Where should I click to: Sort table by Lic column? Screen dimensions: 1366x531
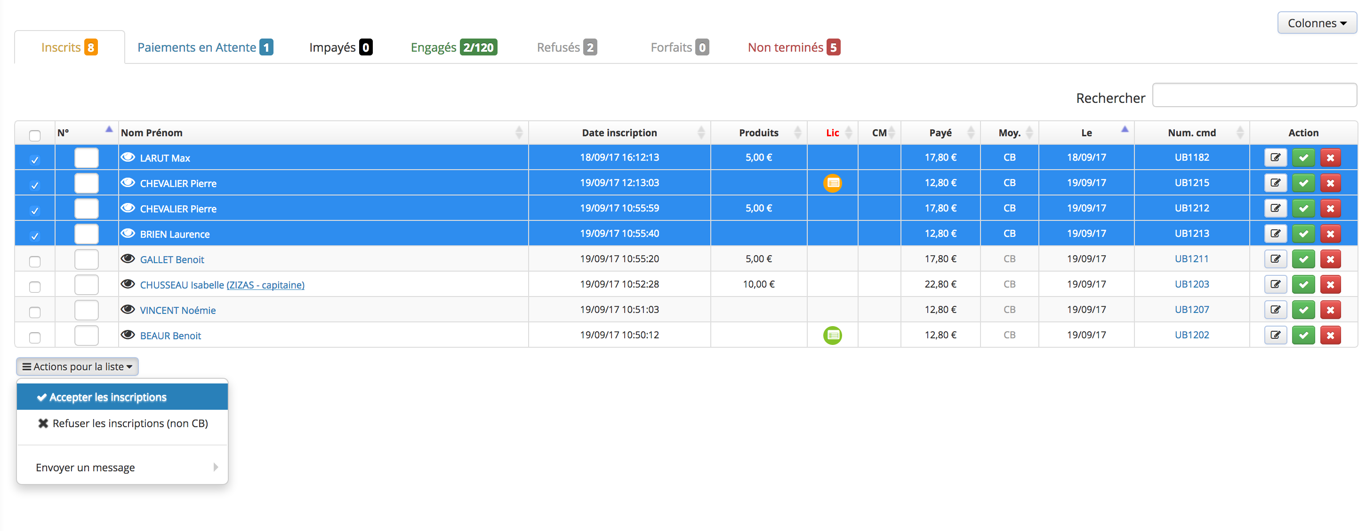(833, 133)
